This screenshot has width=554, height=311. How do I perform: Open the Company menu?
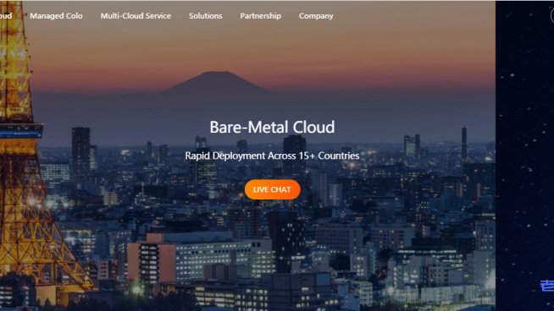point(316,16)
